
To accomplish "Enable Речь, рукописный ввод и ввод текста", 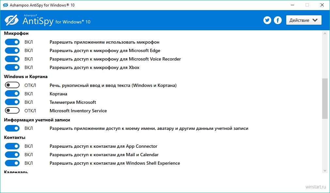I will (12, 85).
